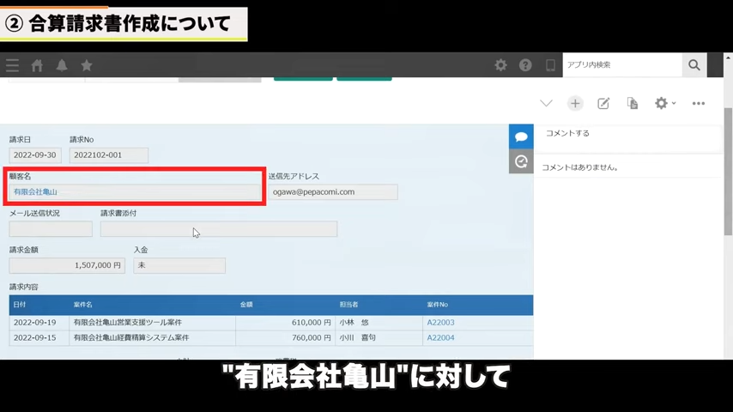This screenshot has height=412, width=733.
Task: Open case number A22003 link
Action: pos(440,322)
